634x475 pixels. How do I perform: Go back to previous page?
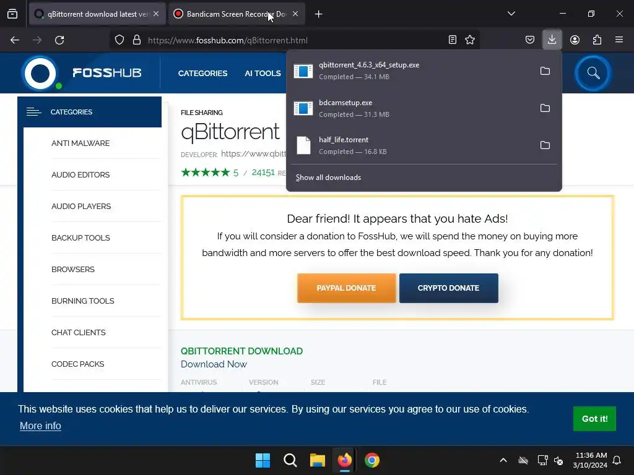coord(15,40)
